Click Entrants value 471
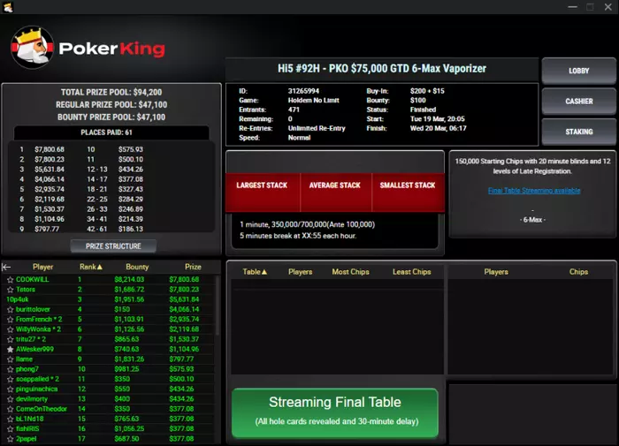This screenshot has height=446, width=619. pos(294,110)
